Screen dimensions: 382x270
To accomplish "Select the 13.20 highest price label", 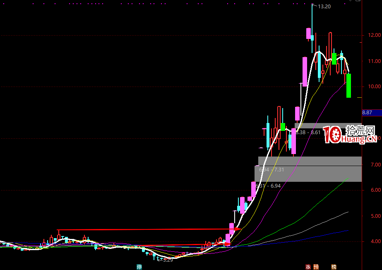I will click(x=324, y=7).
